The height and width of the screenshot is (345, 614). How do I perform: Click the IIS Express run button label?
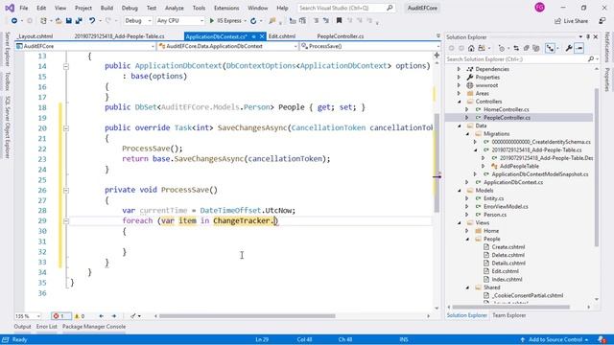point(229,21)
